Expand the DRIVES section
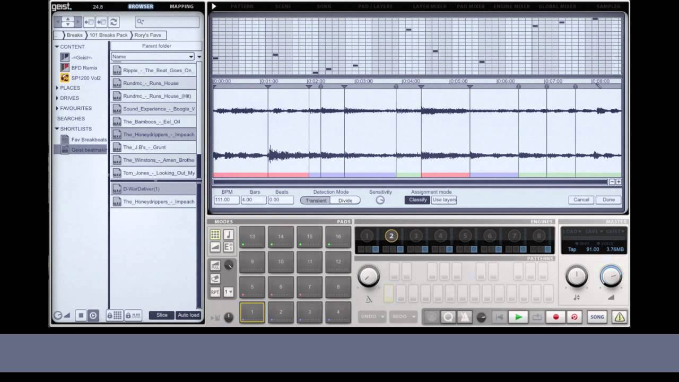Screen dimensions: 679x382 [57, 98]
